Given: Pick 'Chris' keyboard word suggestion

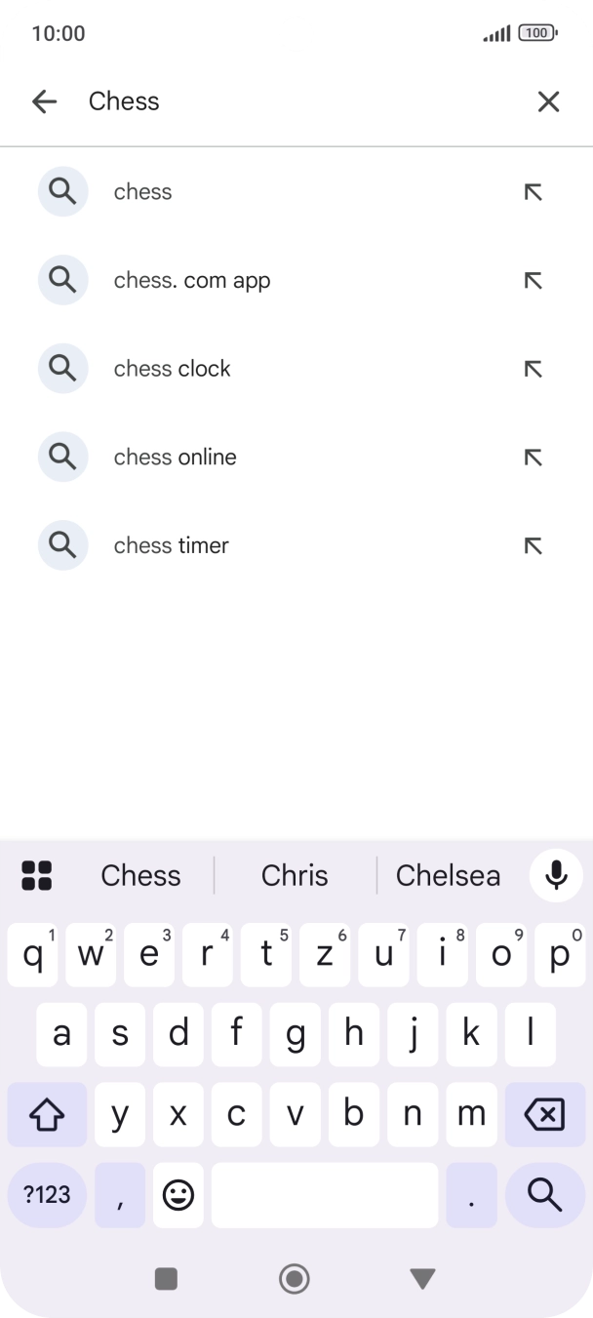Looking at the screenshot, I should (x=295, y=875).
